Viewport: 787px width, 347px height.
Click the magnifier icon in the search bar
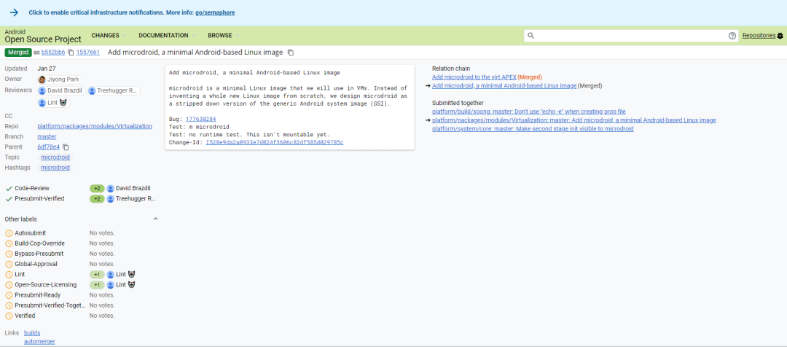(x=531, y=36)
